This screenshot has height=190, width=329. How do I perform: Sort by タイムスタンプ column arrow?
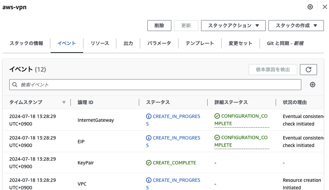(64, 102)
